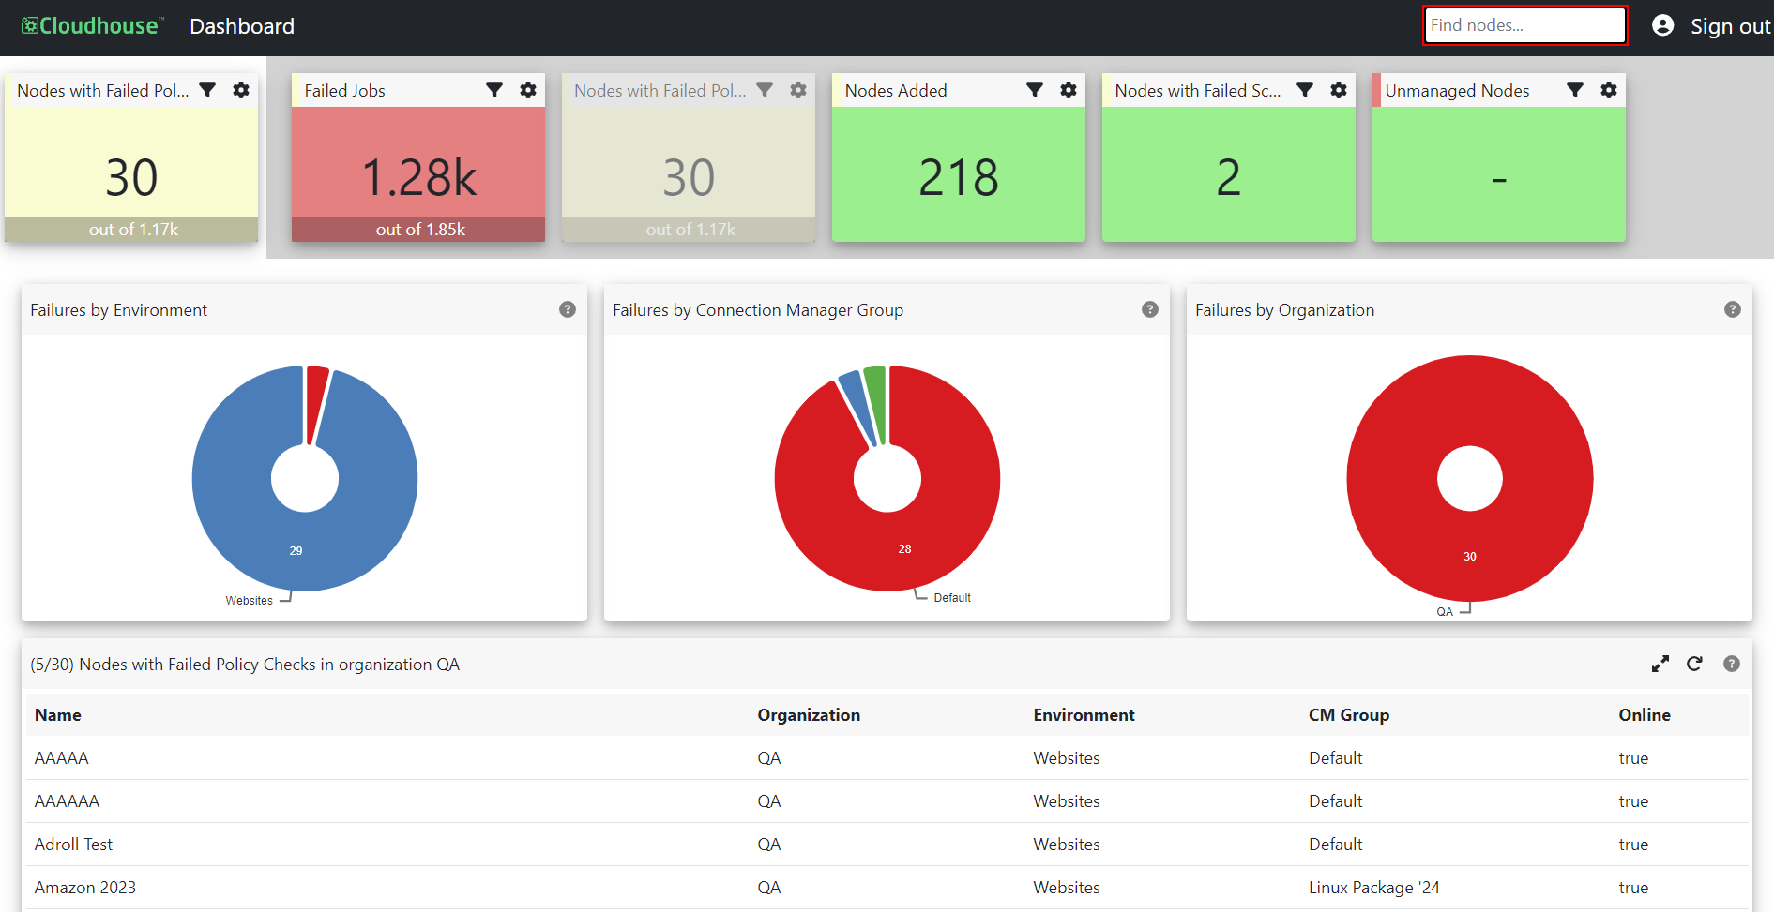Click filter icon on Nodes Added widget

coord(1035,90)
